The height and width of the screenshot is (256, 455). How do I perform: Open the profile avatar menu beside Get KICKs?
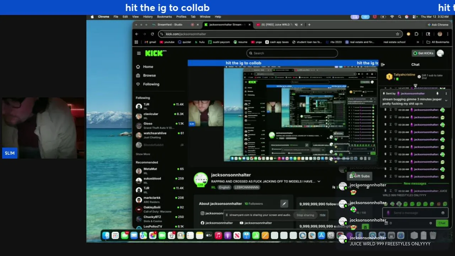coord(440,53)
